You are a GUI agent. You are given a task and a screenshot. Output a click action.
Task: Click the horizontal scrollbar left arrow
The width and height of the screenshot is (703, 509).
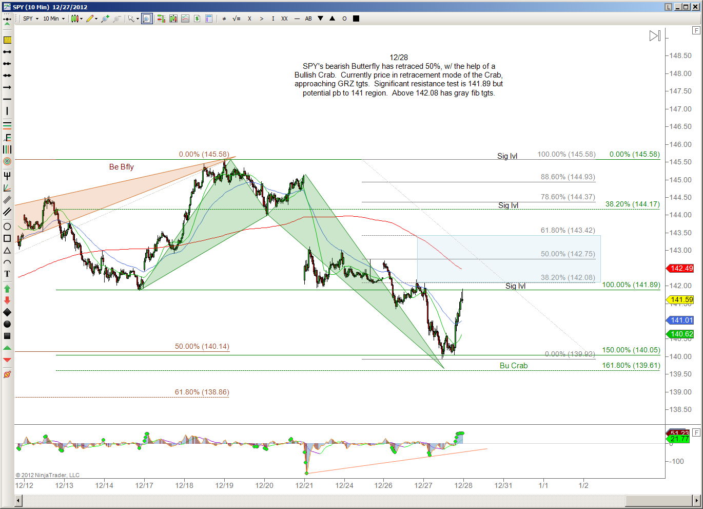[18, 500]
